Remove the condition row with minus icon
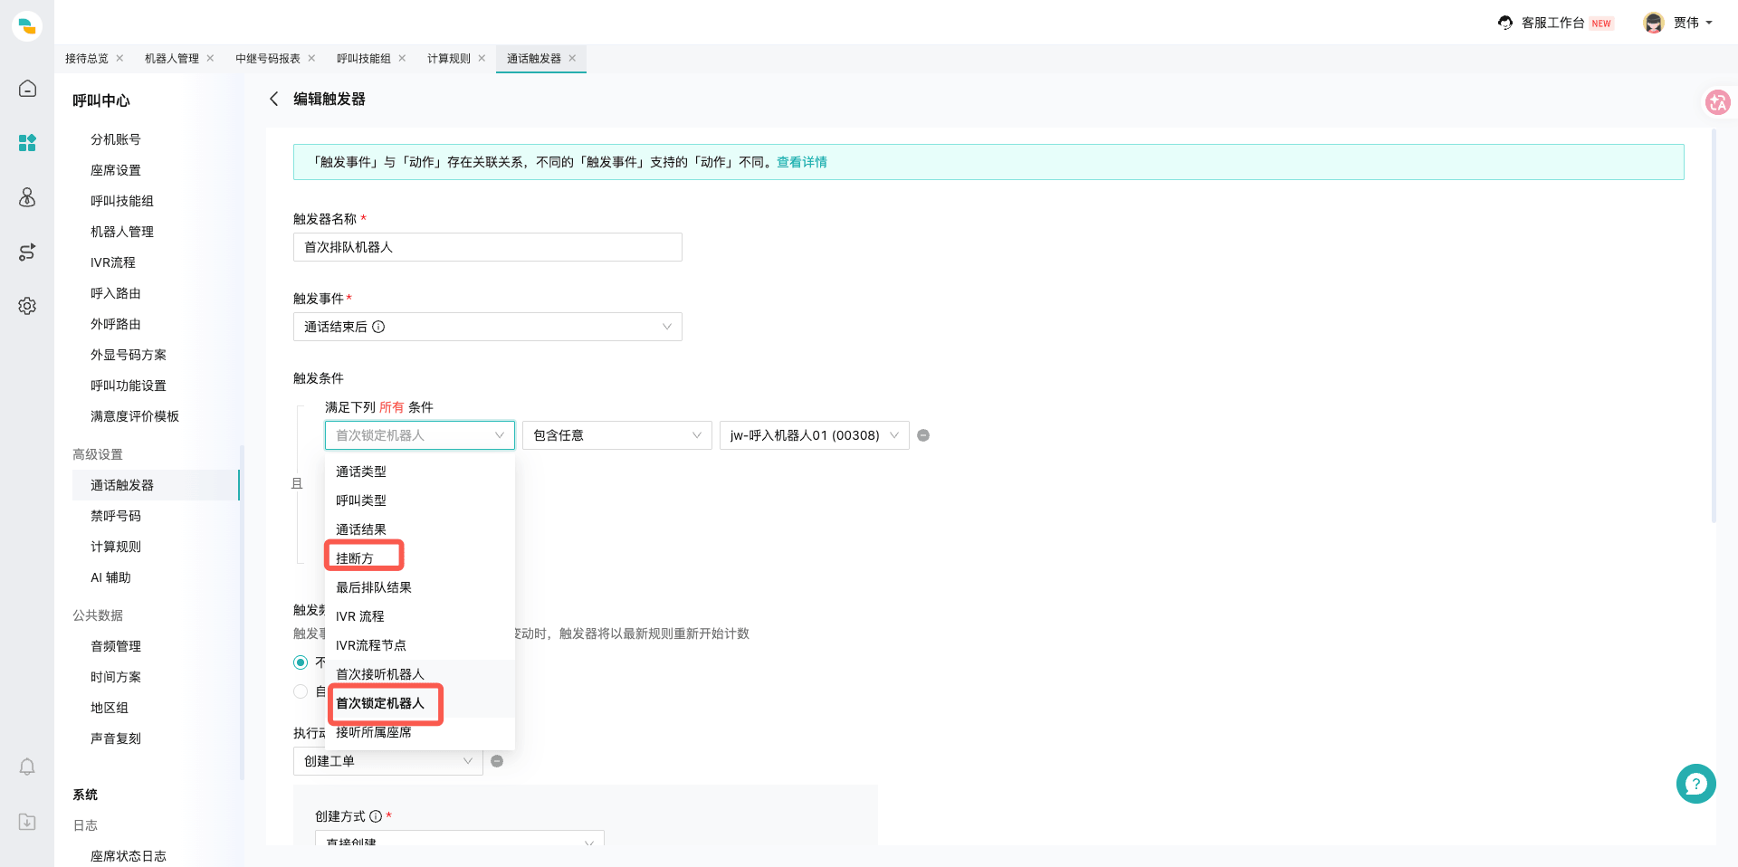 [923, 435]
